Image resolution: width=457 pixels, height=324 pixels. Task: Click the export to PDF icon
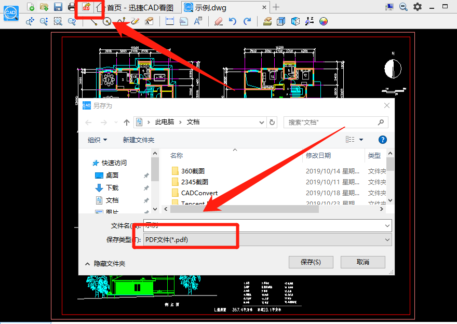pyautogui.click(x=86, y=7)
